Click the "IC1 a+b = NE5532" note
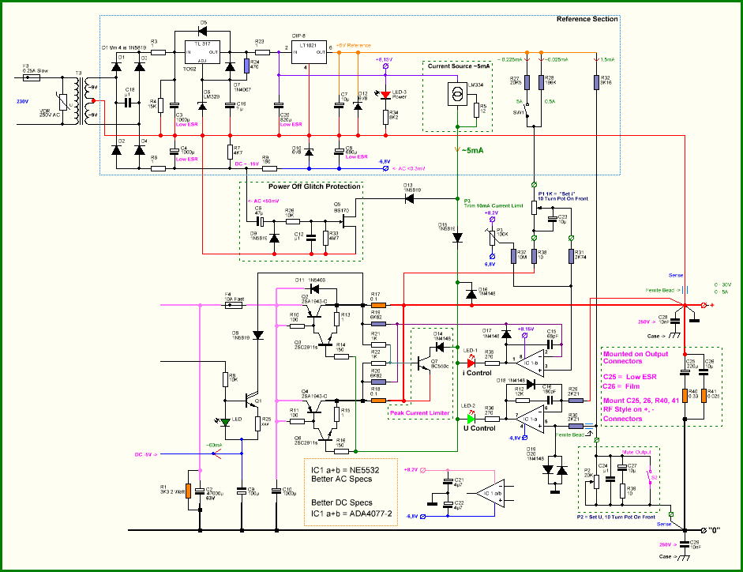This screenshot has width=743, height=572. 345,471
